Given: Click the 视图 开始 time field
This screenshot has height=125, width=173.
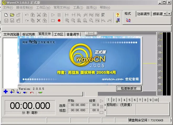Looking at the screenshot, I should [78, 110].
